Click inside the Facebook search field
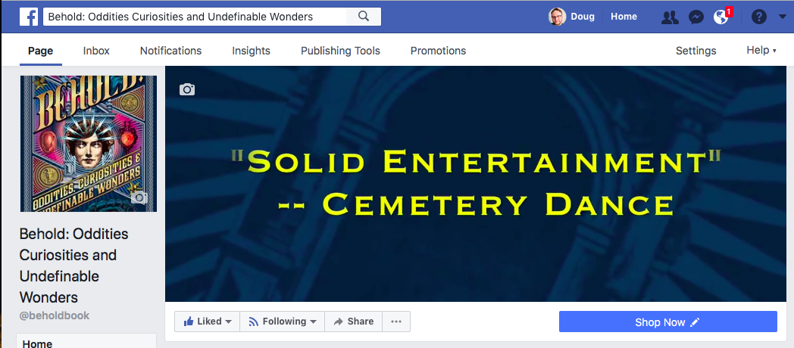794x348 pixels. [x=195, y=17]
